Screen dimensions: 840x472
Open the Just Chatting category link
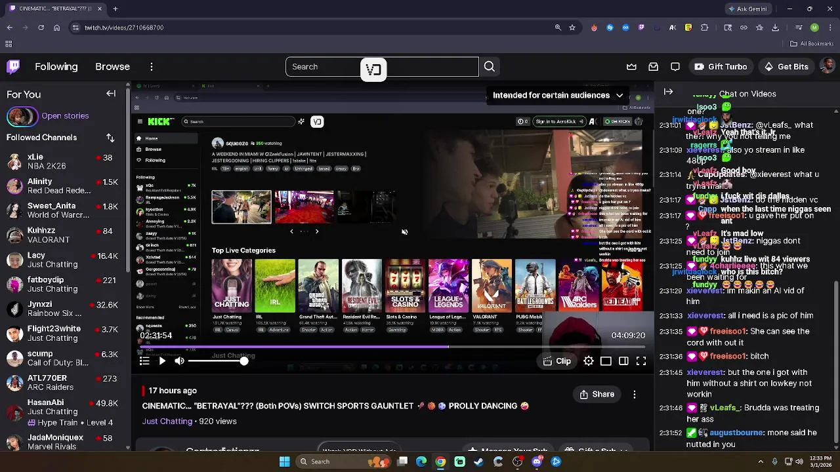click(167, 422)
